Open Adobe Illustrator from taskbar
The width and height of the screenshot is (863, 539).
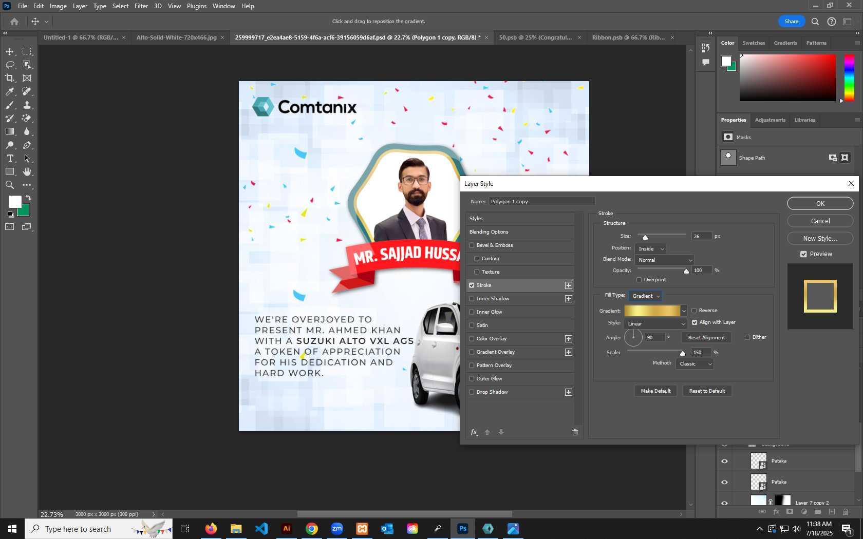[x=287, y=529]
